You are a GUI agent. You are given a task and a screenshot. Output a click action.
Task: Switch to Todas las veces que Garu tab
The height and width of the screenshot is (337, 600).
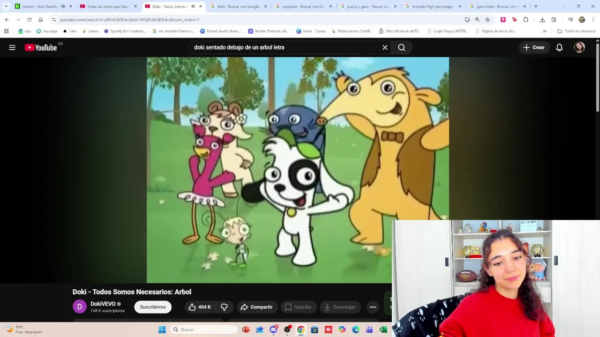(107, 7)
